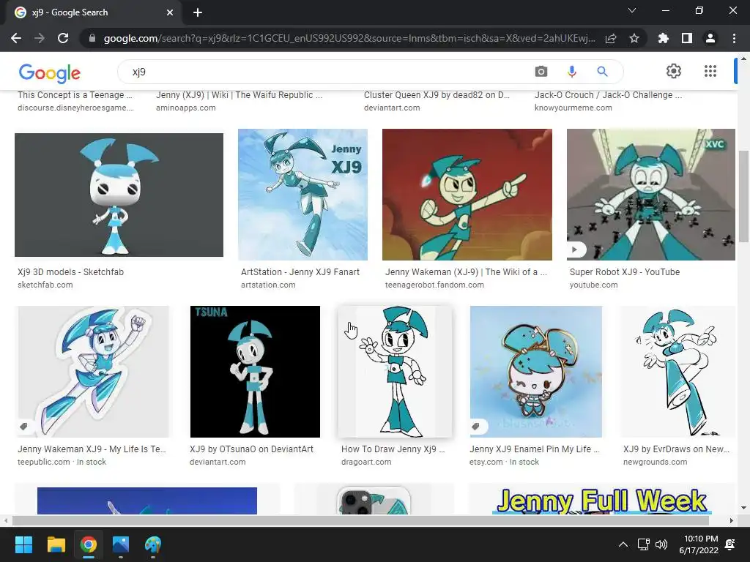Open Chrome tab search chevron
Viewport: 750px width, 562px height.
[632, 10]
